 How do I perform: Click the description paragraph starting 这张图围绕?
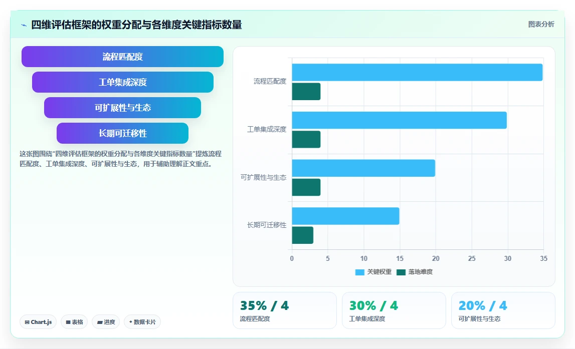click(121, 159)
